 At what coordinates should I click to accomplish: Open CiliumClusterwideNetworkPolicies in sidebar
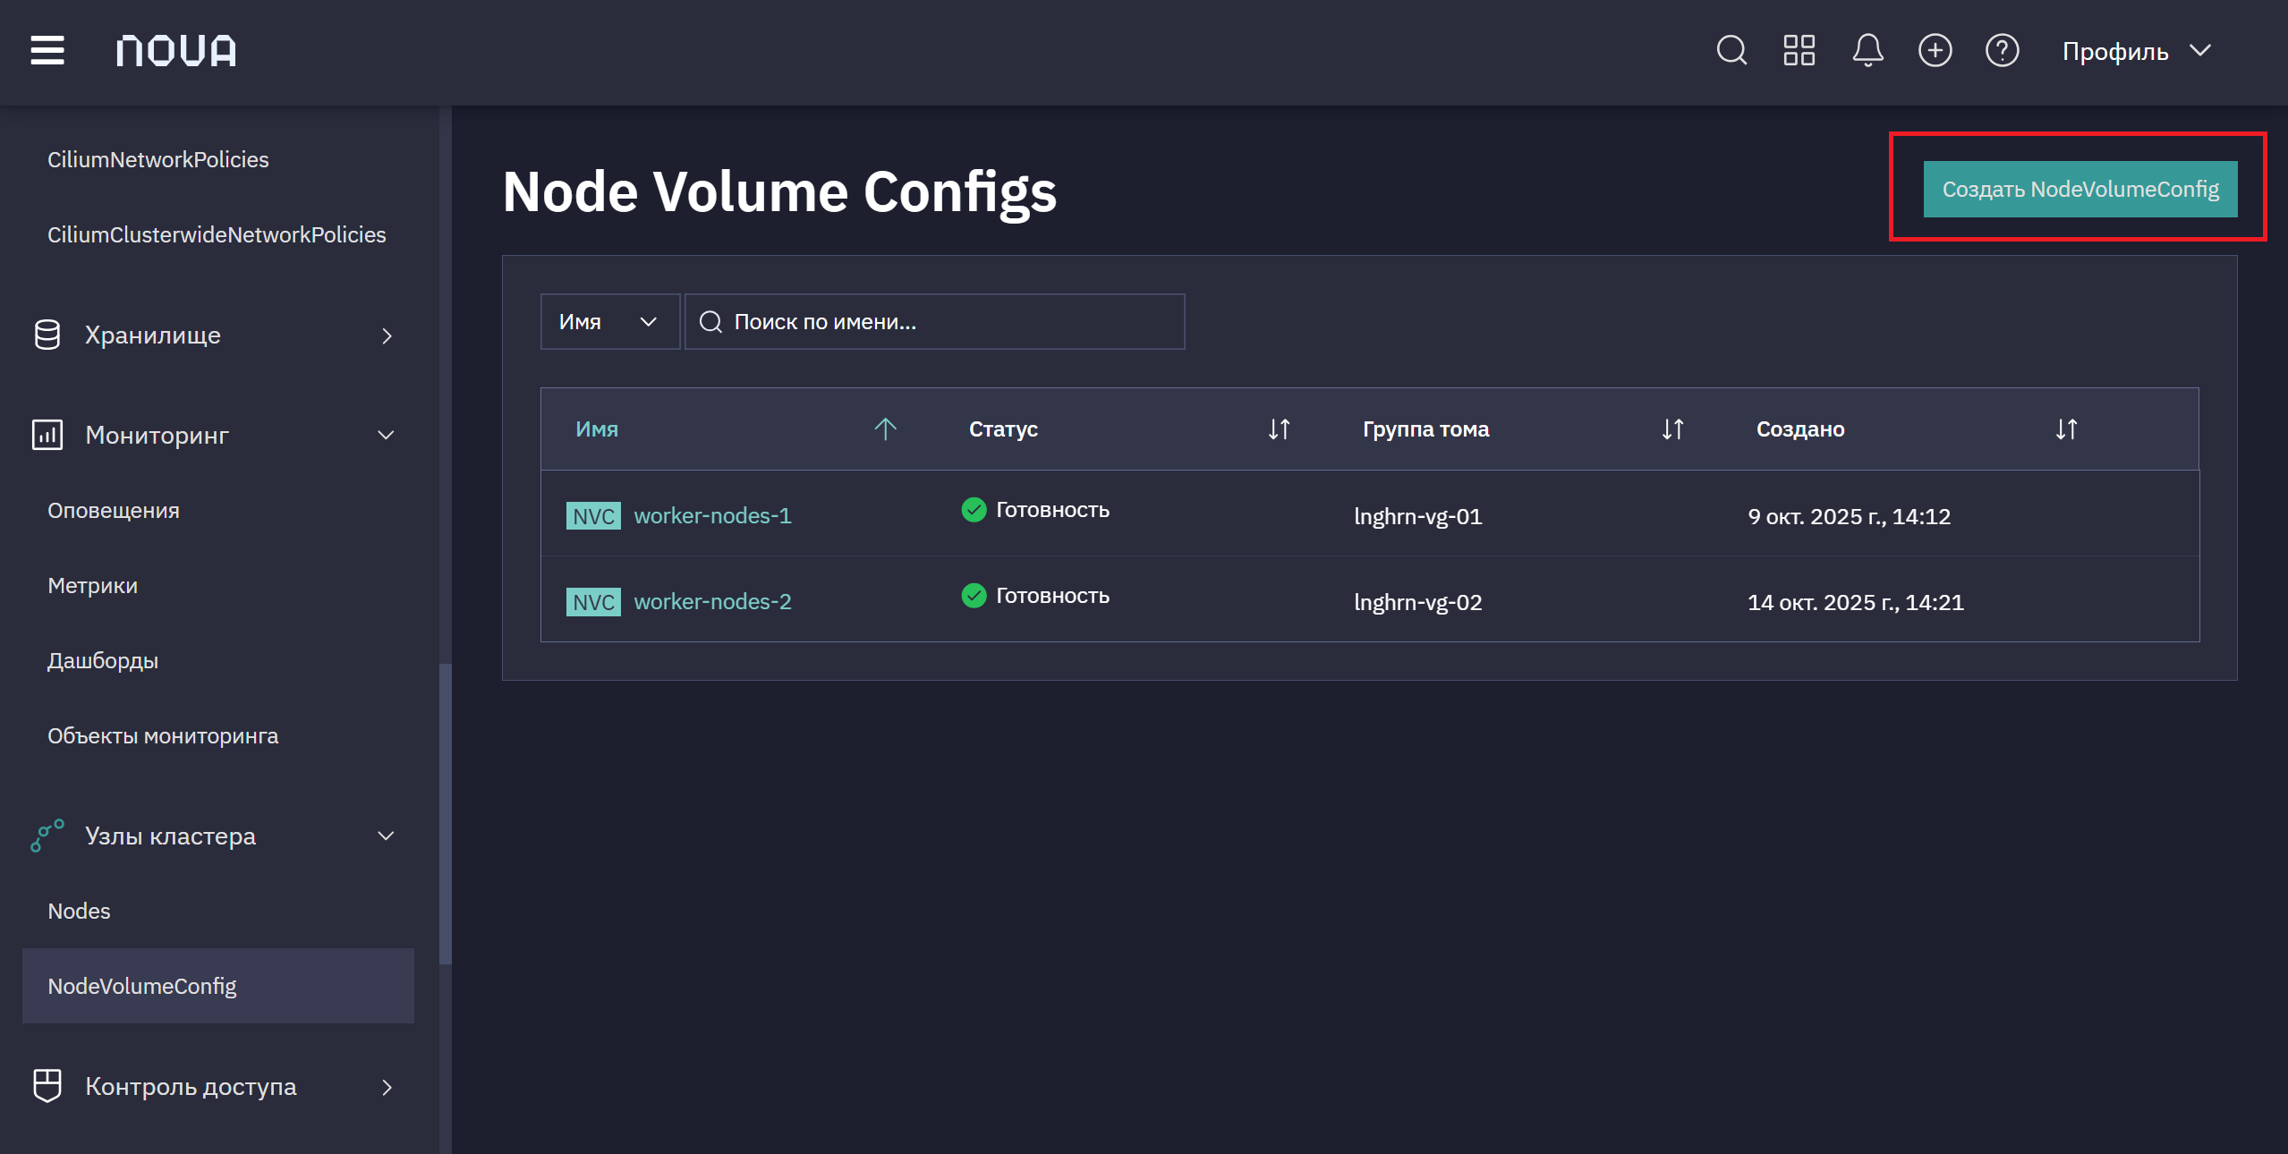tap(217, 234)
